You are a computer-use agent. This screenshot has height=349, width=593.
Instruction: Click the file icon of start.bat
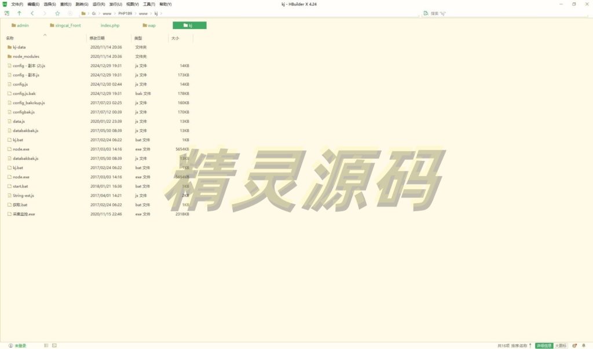(x=9, y=186)
